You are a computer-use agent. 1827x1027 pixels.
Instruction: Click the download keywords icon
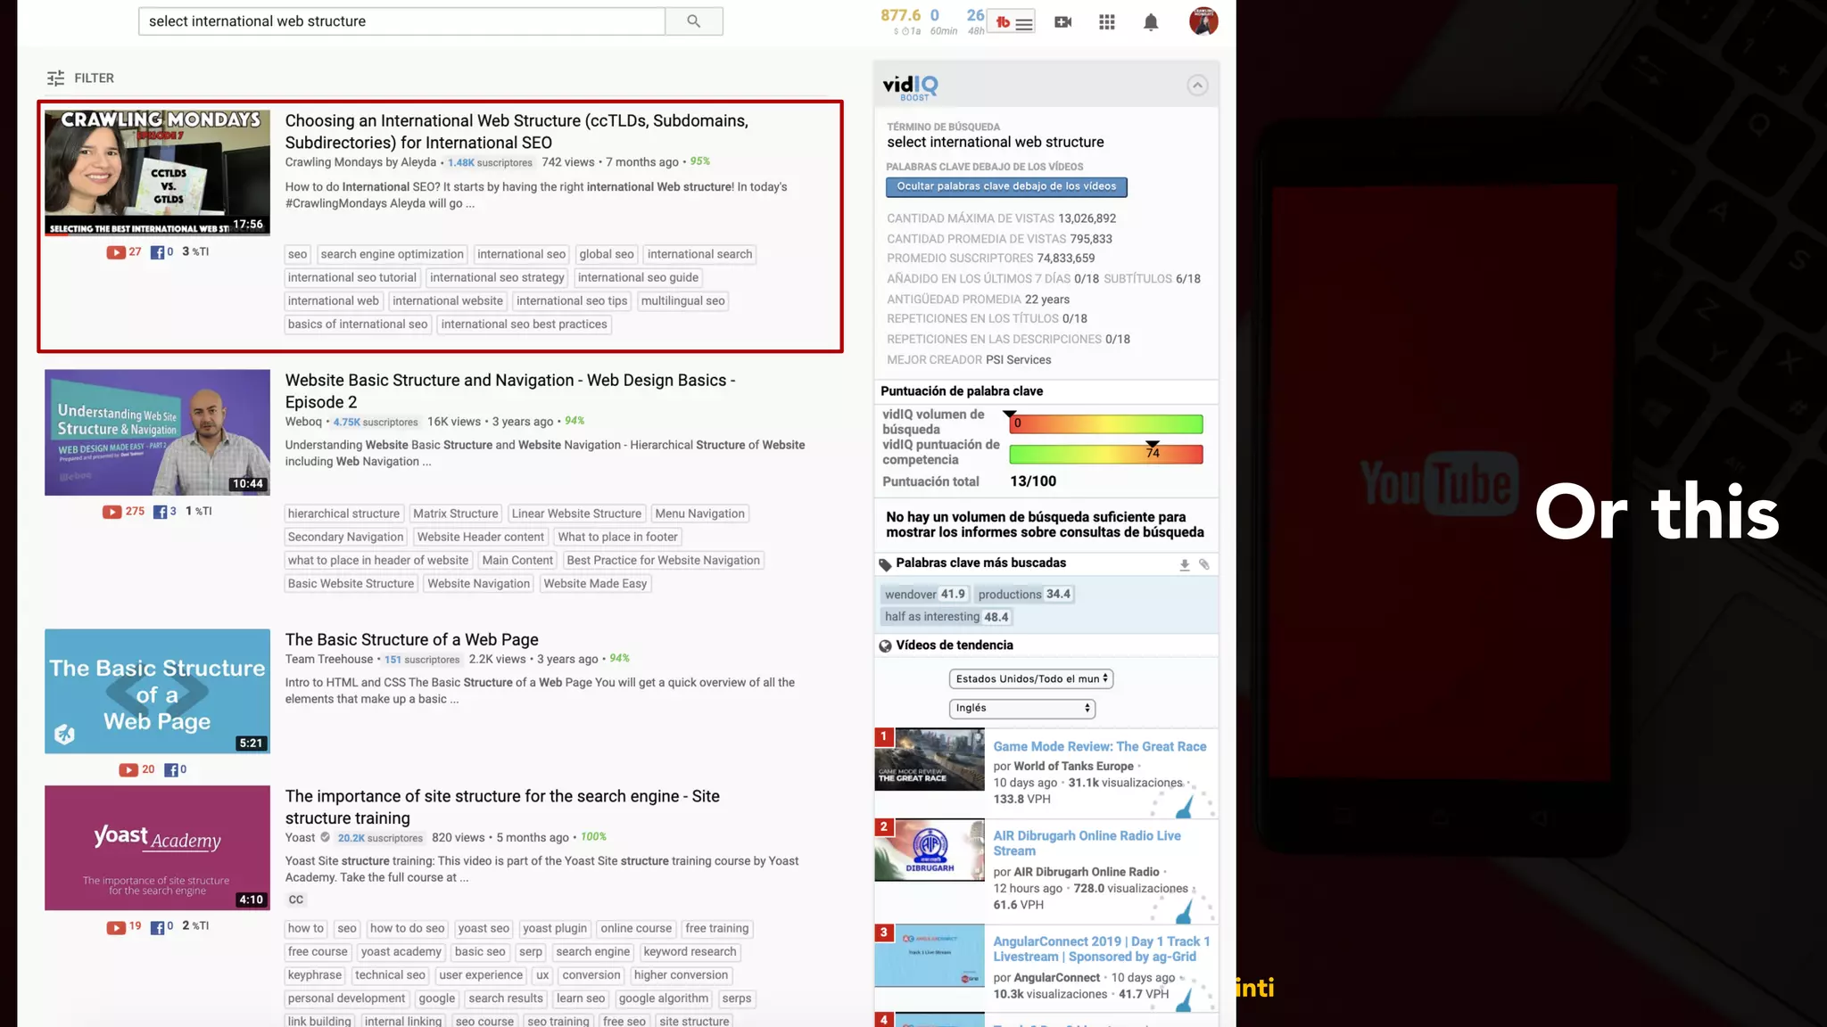(1185, 564)
